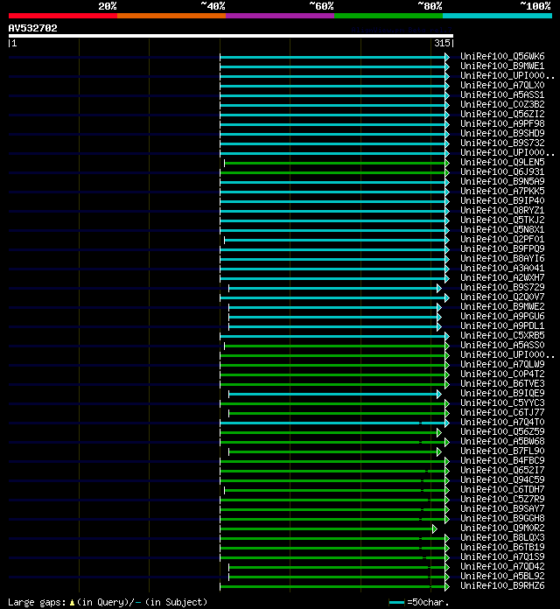
Task: Select the UniRef100_B9FPQ9 label
Action: click(502, 249)
